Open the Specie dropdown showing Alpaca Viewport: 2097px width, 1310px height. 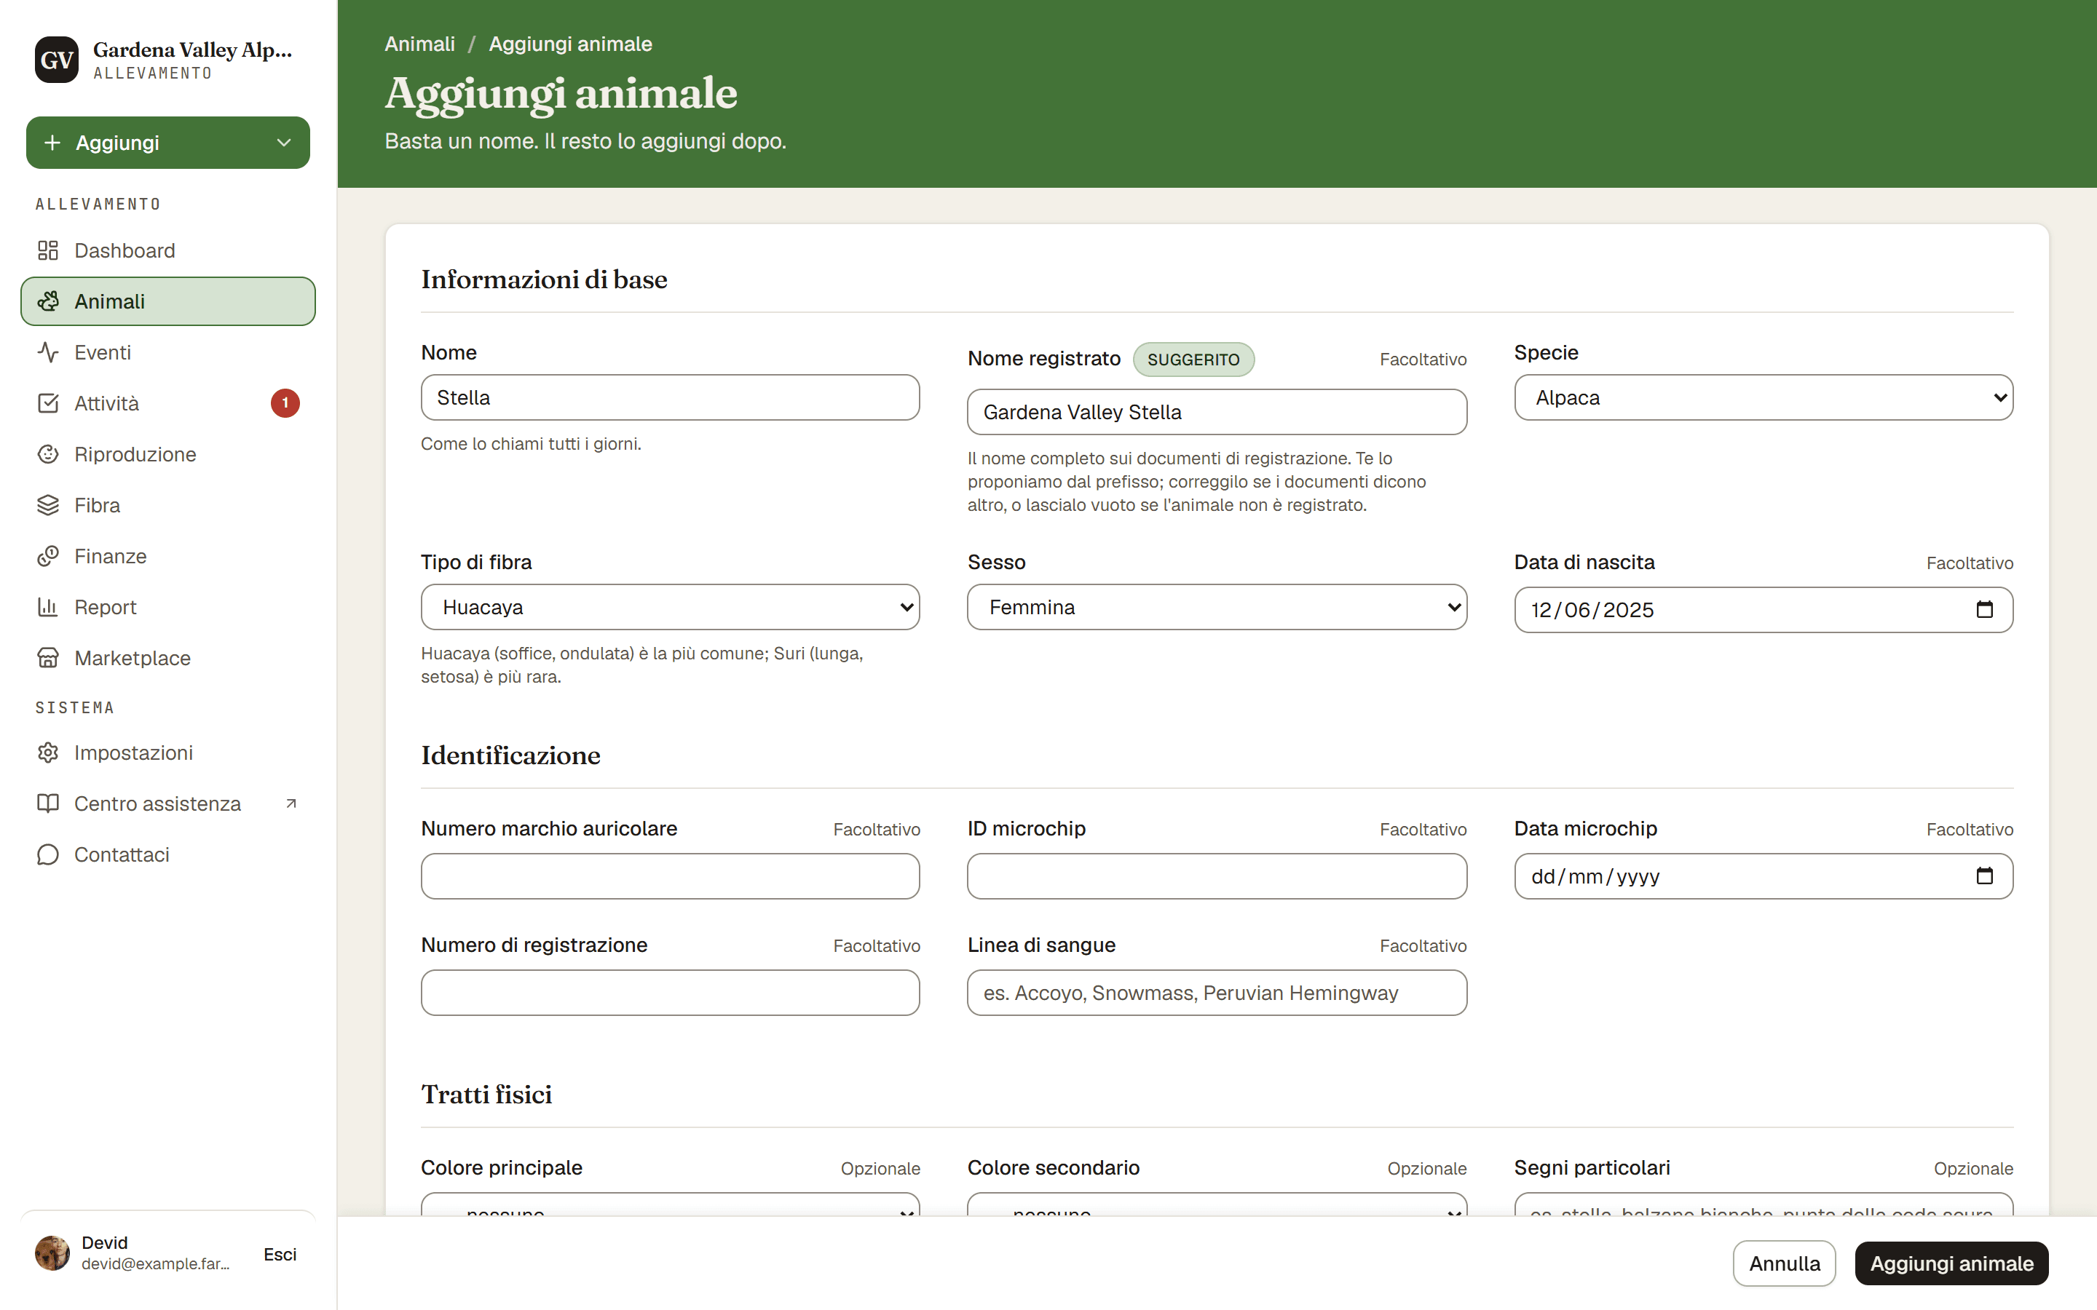[1764, 397]
